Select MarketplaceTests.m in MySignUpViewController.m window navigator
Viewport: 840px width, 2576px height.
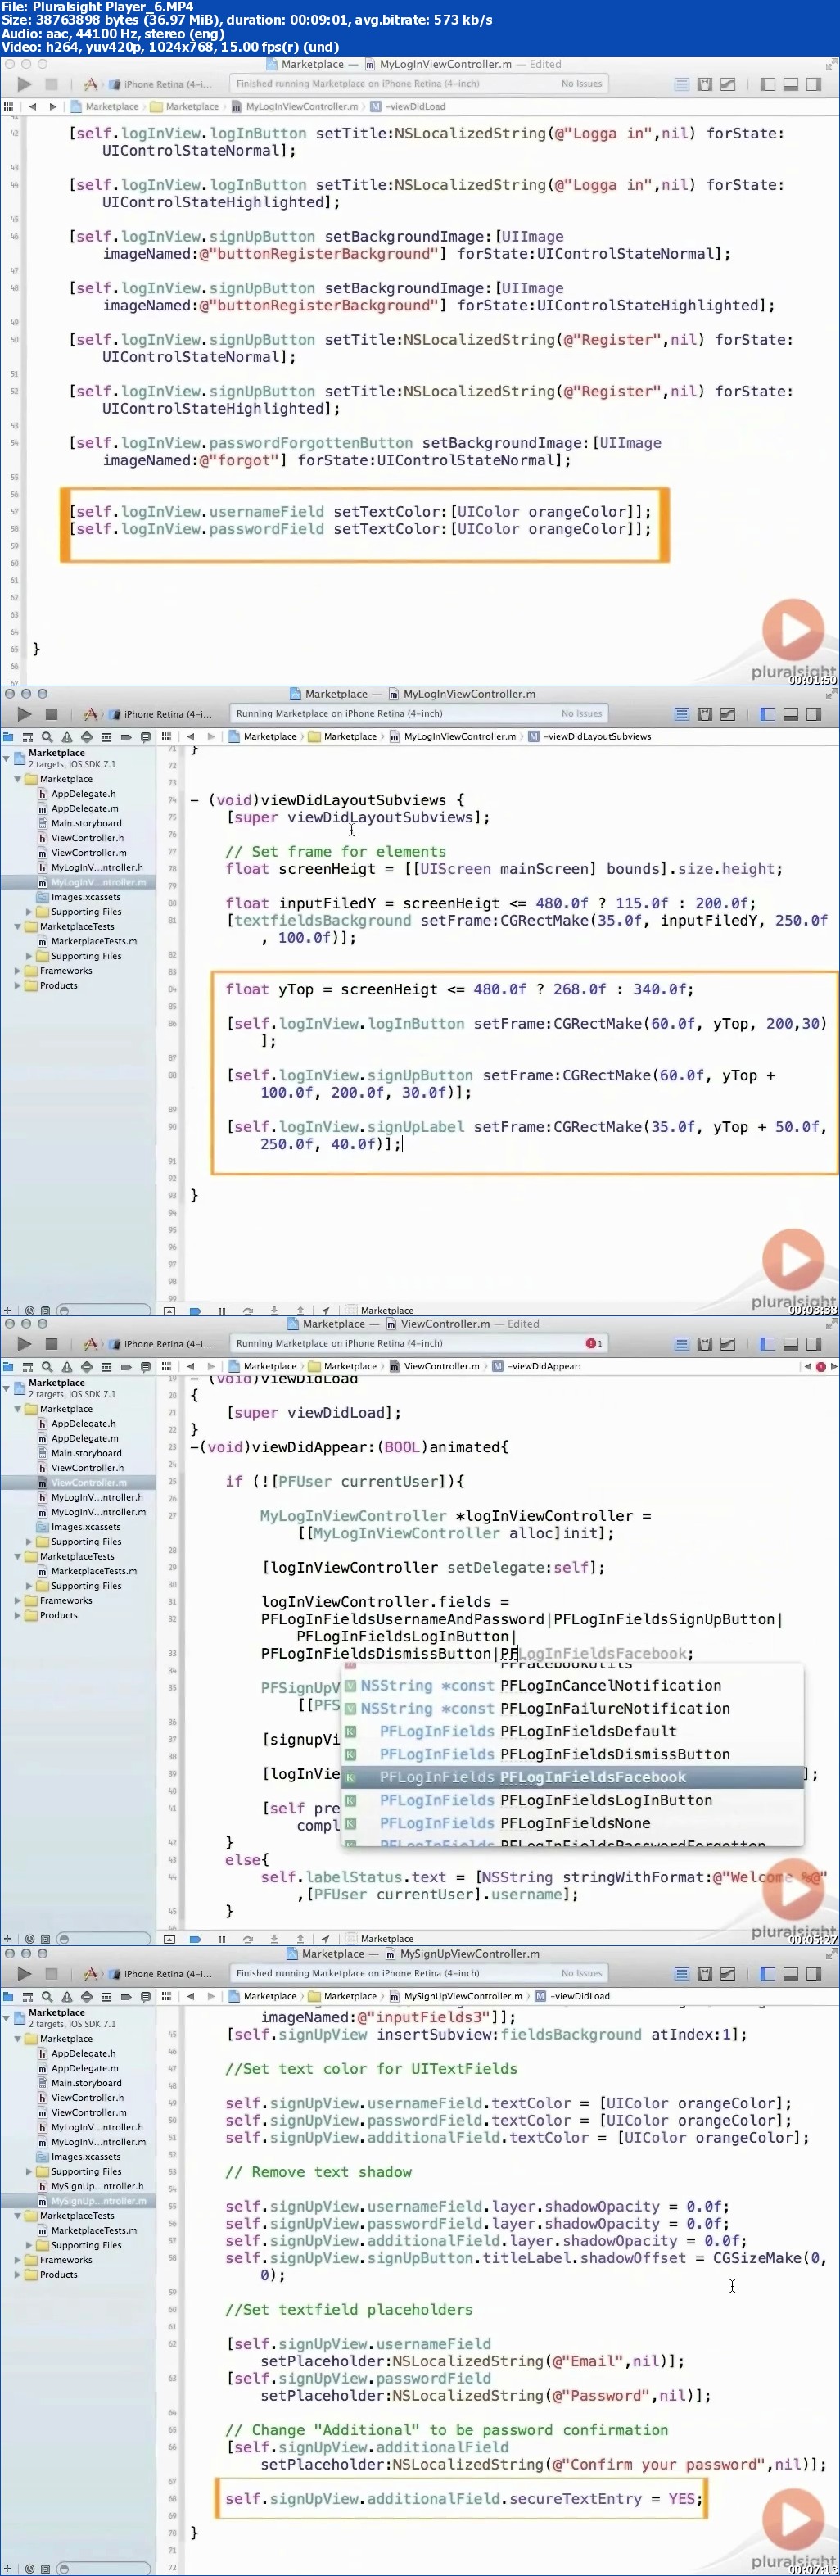[x=94, y=2230]
